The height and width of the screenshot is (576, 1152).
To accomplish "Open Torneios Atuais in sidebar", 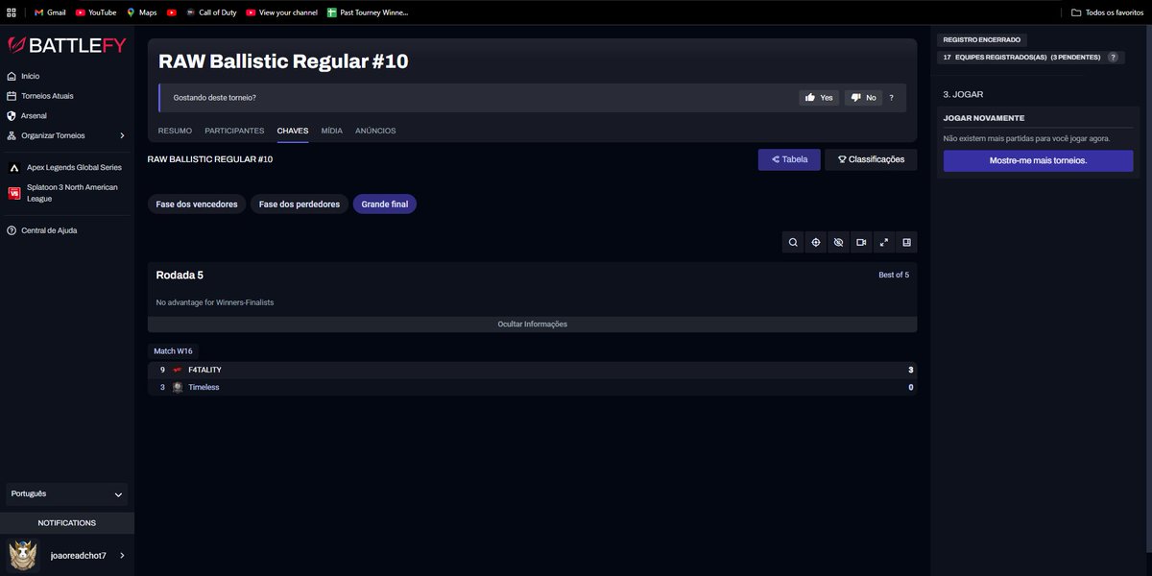I will pyautogui.click(x=47, y=96).
